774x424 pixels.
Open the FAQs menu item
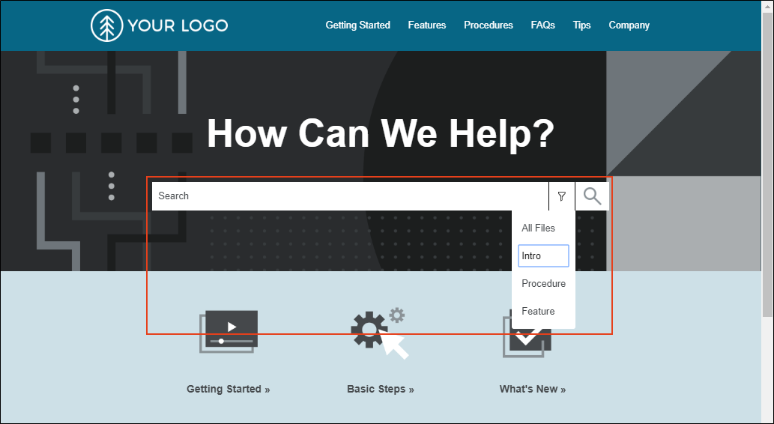[x=543, y=25]
